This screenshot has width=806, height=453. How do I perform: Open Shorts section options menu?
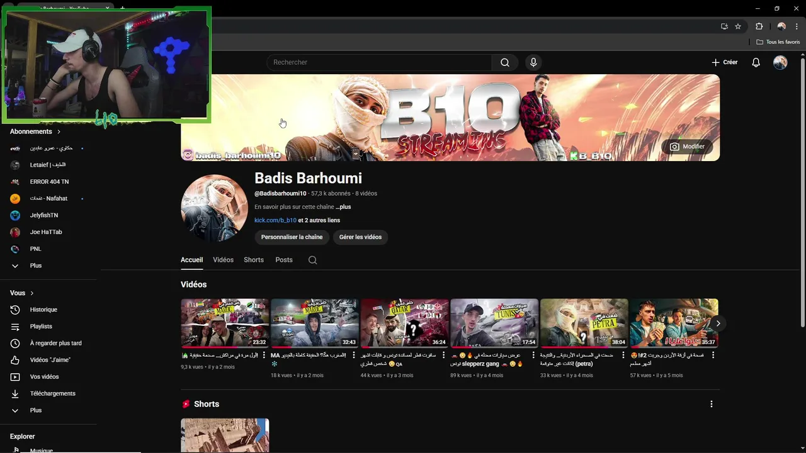712,404
